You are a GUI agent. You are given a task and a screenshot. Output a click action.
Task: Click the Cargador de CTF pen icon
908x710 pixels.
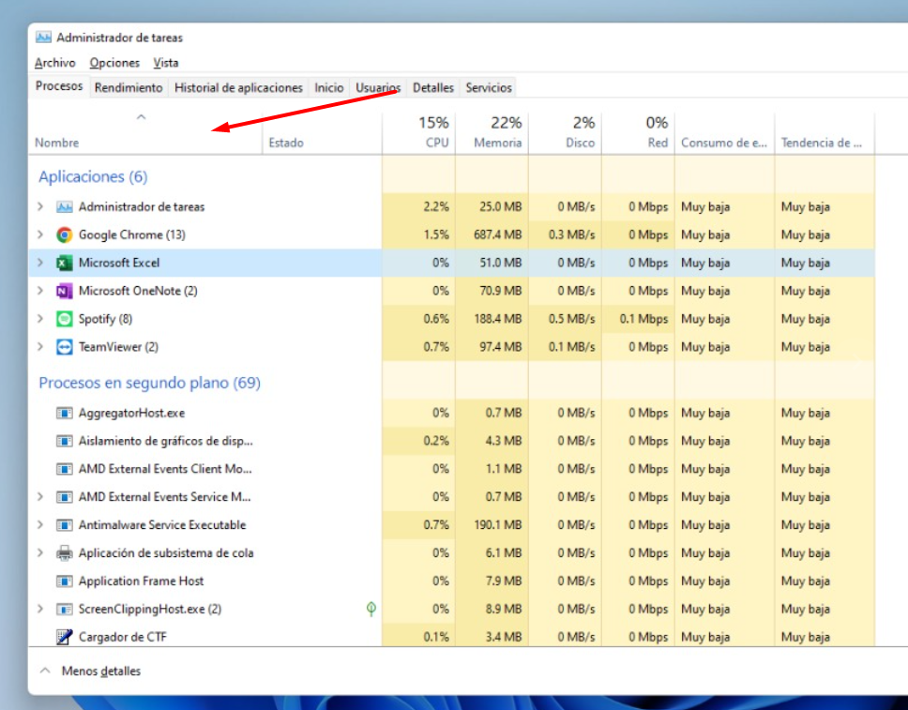[x=65, y=637]
